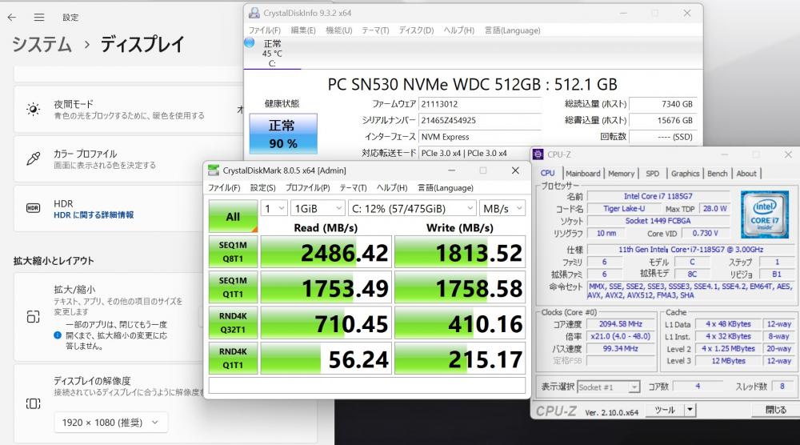Open the 夜間モード night light setting row
Screen dimensions: 800x445
pyautogui.click(x=129, y=109)
